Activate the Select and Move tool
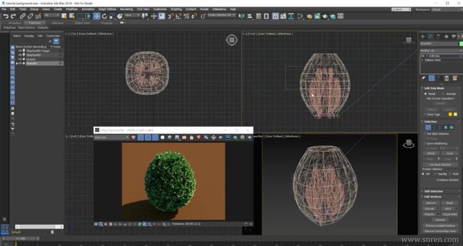Viewport: 463px width, 246px height. tap(97, 16)
